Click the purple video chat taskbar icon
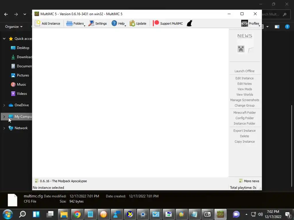Viewport: 294px width, 220px height. pyautogui.click(x=236, y=214)
